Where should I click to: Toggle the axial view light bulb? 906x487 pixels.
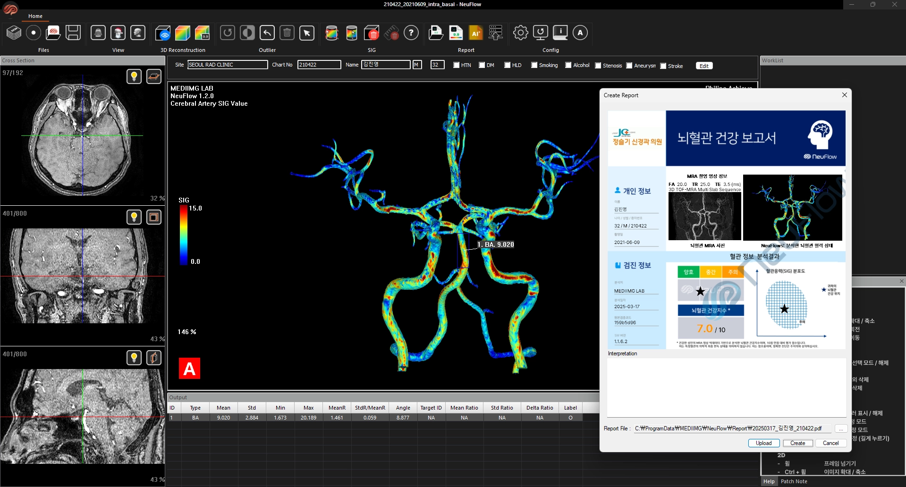coord(134,76)
